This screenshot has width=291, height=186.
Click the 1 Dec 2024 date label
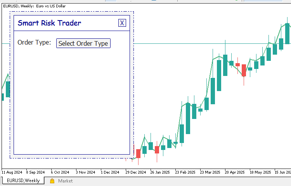point(110,172)
